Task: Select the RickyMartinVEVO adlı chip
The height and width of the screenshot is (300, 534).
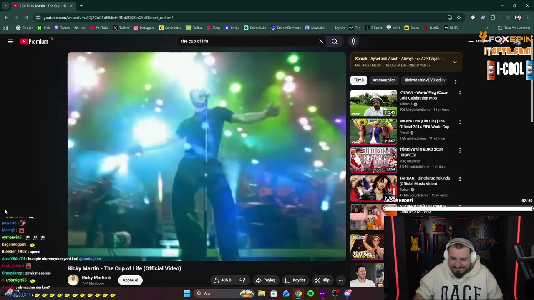Action: pos(425,80)
